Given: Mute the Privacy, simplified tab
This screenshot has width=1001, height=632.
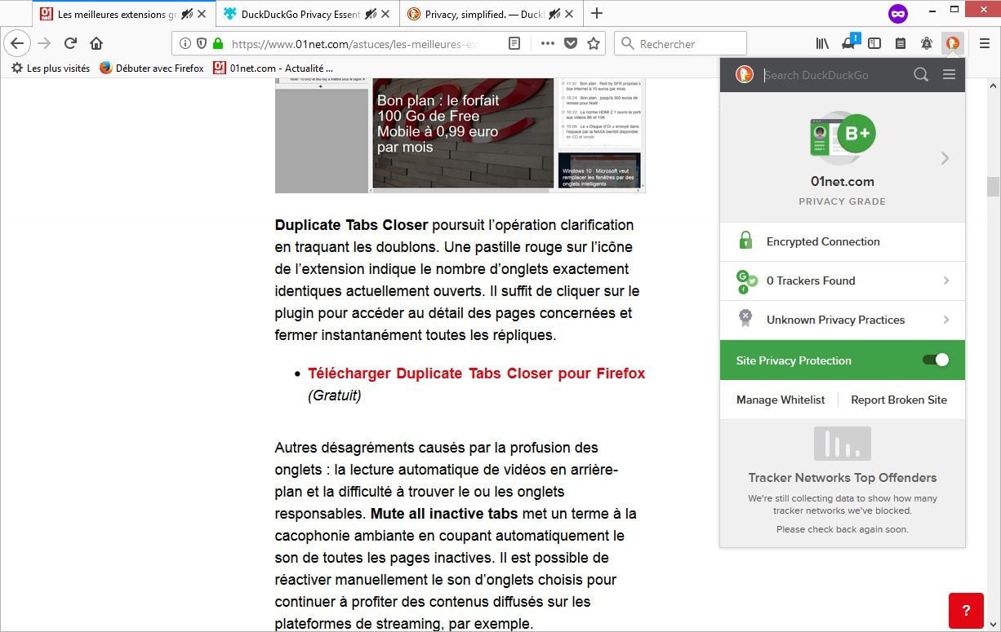Looking at the screenshot, I should [x=554, y=14].
